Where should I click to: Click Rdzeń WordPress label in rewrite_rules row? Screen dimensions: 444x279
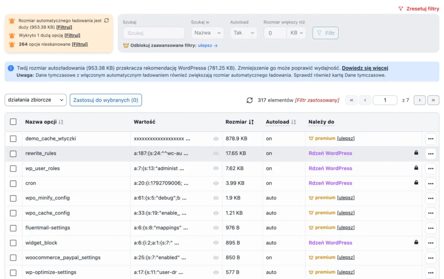pos(330,153)
